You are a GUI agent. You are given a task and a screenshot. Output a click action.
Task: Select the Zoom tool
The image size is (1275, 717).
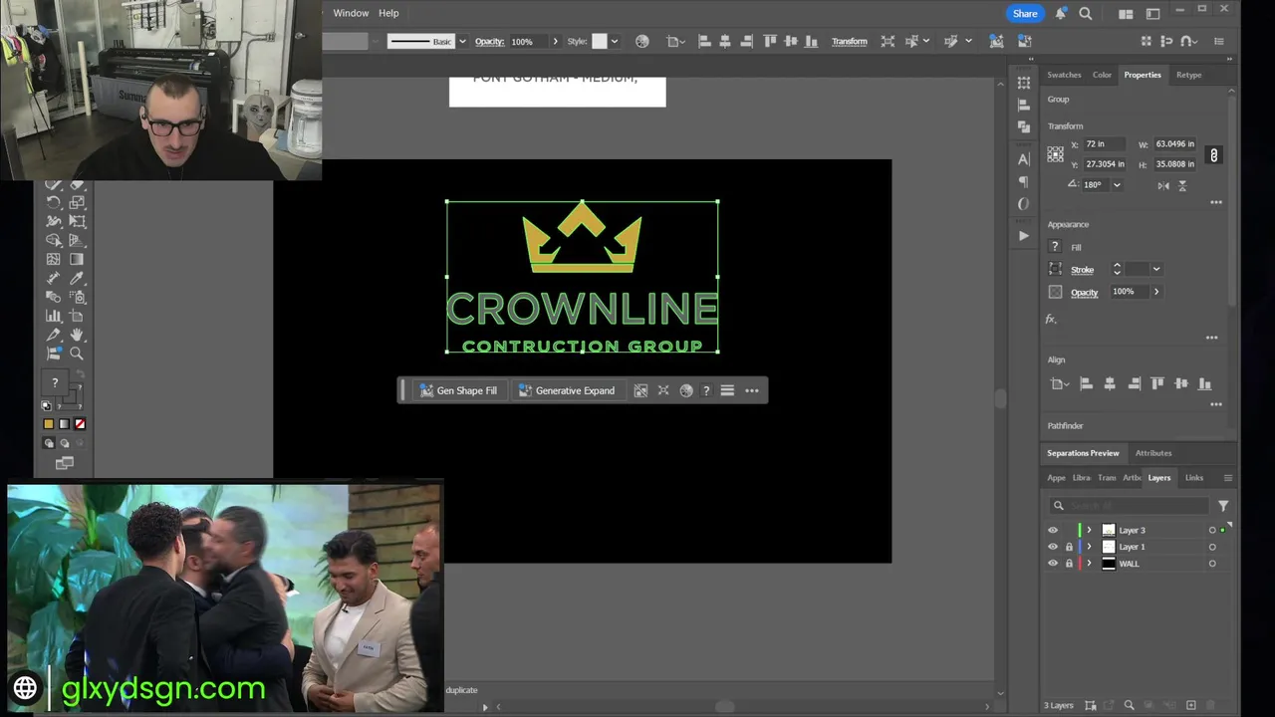coord(77,354)
